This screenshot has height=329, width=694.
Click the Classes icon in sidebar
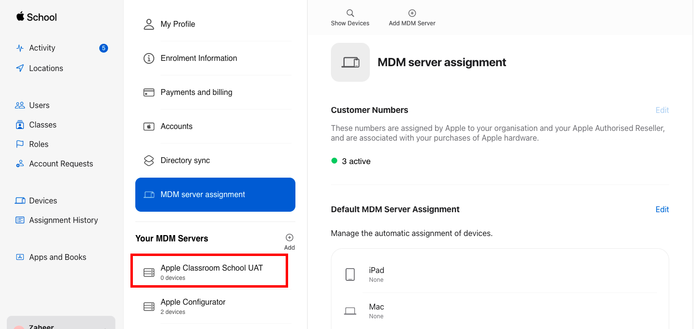pyautogui.click(x=20, y=125)
